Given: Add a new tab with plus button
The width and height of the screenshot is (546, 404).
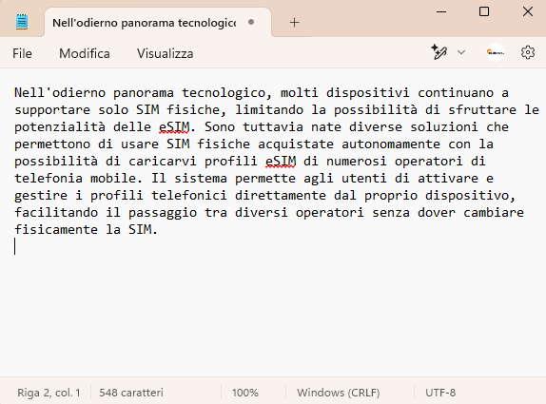Looking at the screenshot, I should 294,23.
